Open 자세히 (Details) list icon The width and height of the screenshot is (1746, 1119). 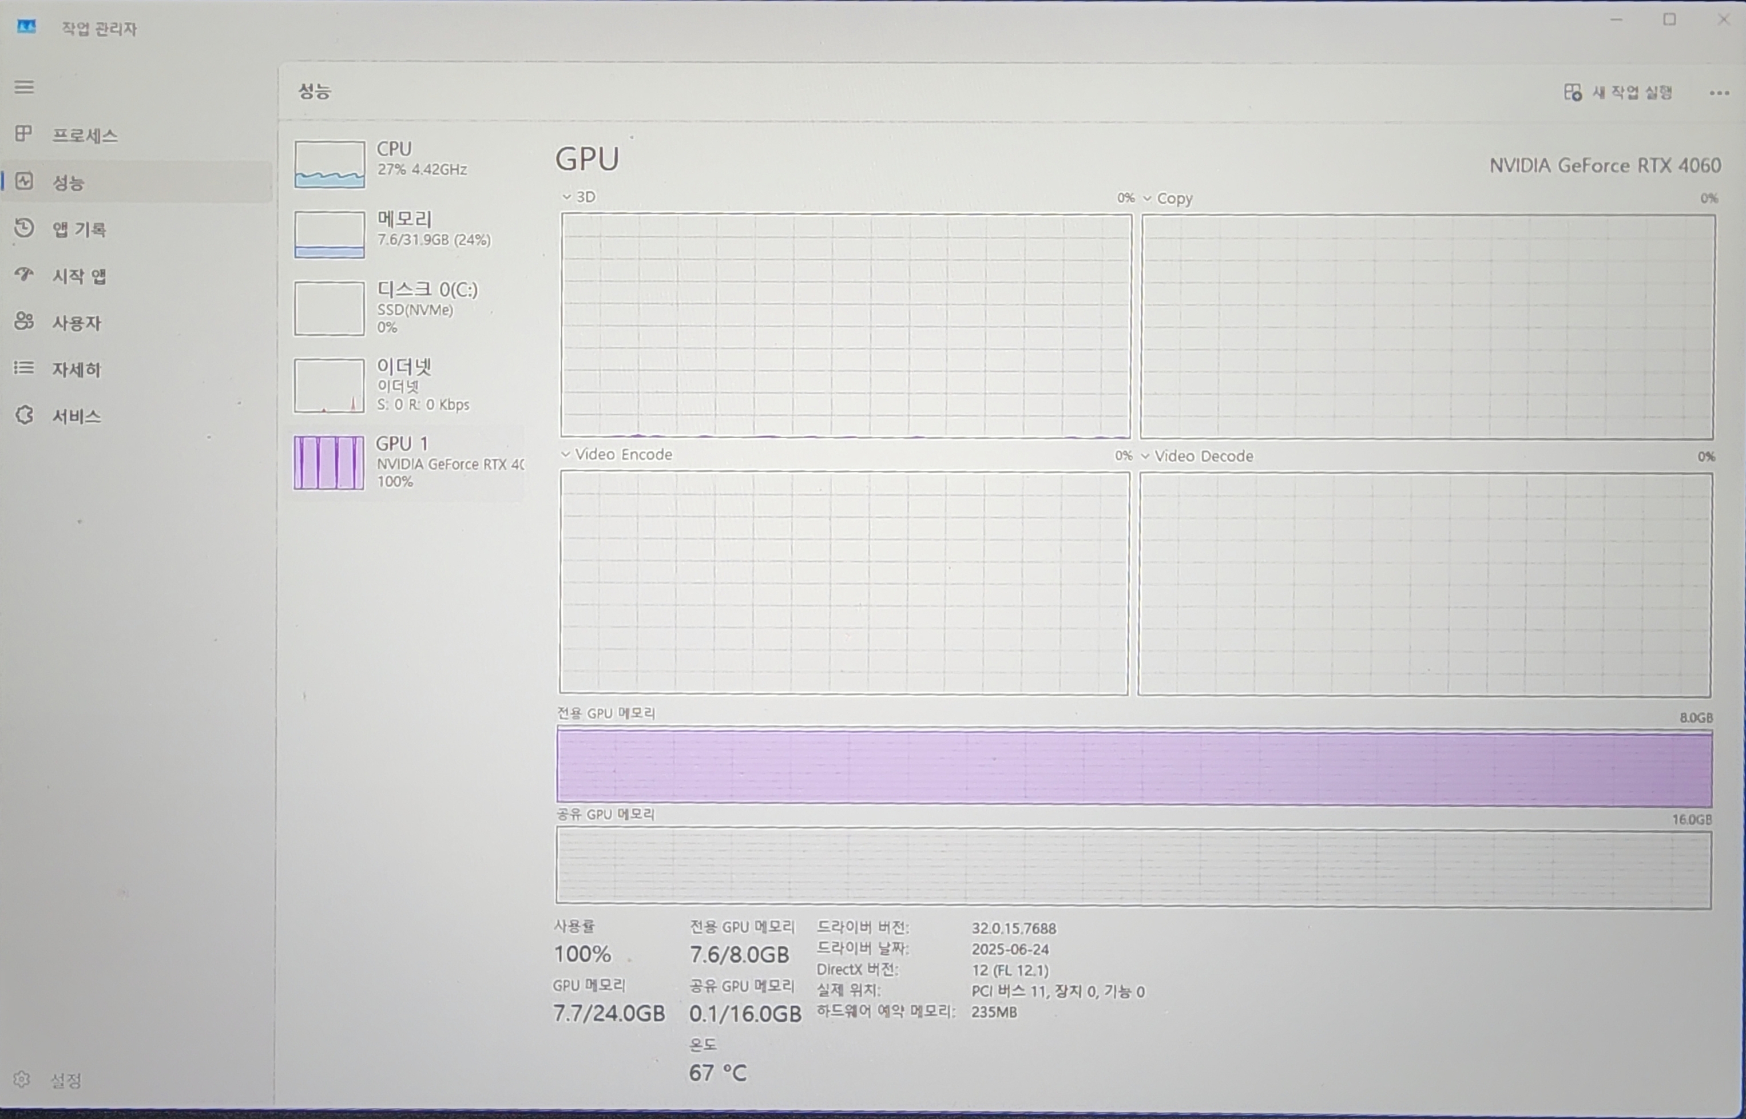(x=24, y=368)
